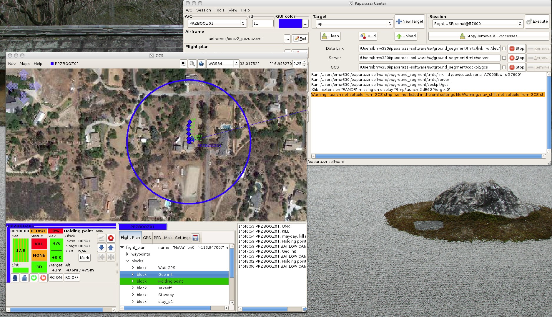
Task: Collapse the blocks tree node
Action: [127, 261]
